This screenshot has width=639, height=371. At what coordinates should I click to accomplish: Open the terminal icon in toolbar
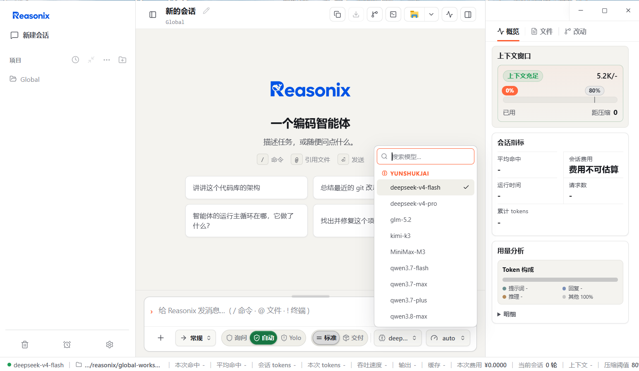click(393, 14)
